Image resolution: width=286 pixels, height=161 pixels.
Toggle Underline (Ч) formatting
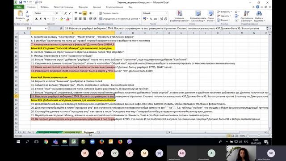coord(45,19)
